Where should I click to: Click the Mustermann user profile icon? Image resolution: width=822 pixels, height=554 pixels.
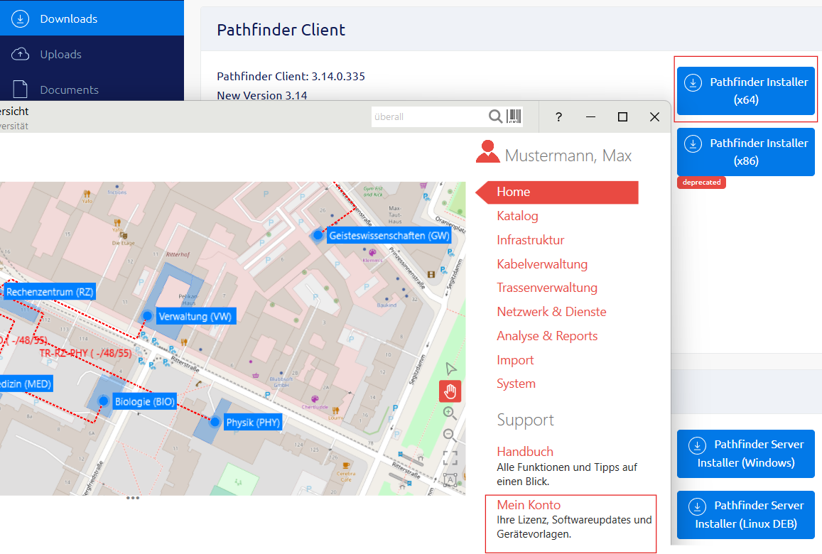click(487, 152)
